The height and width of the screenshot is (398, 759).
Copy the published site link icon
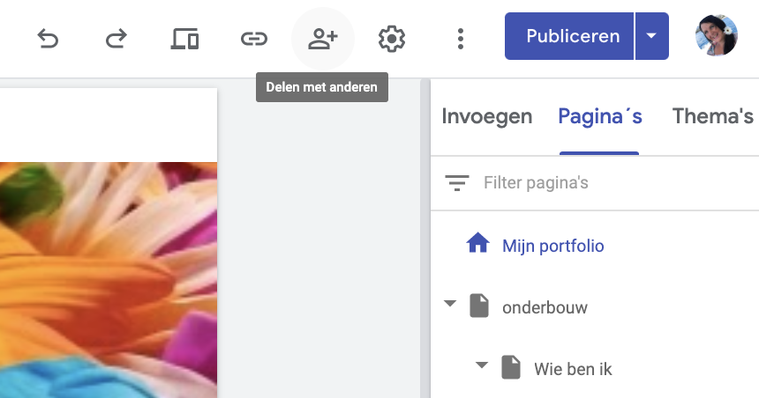pyautogui.click(x=253, y=38)
